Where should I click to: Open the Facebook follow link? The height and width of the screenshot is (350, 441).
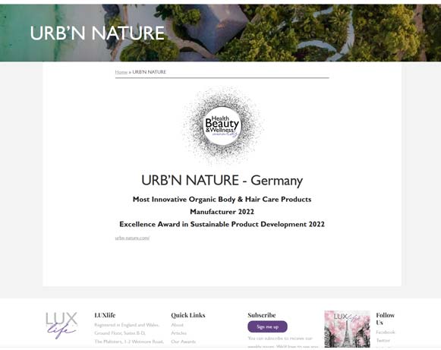[x=386, y=333]
